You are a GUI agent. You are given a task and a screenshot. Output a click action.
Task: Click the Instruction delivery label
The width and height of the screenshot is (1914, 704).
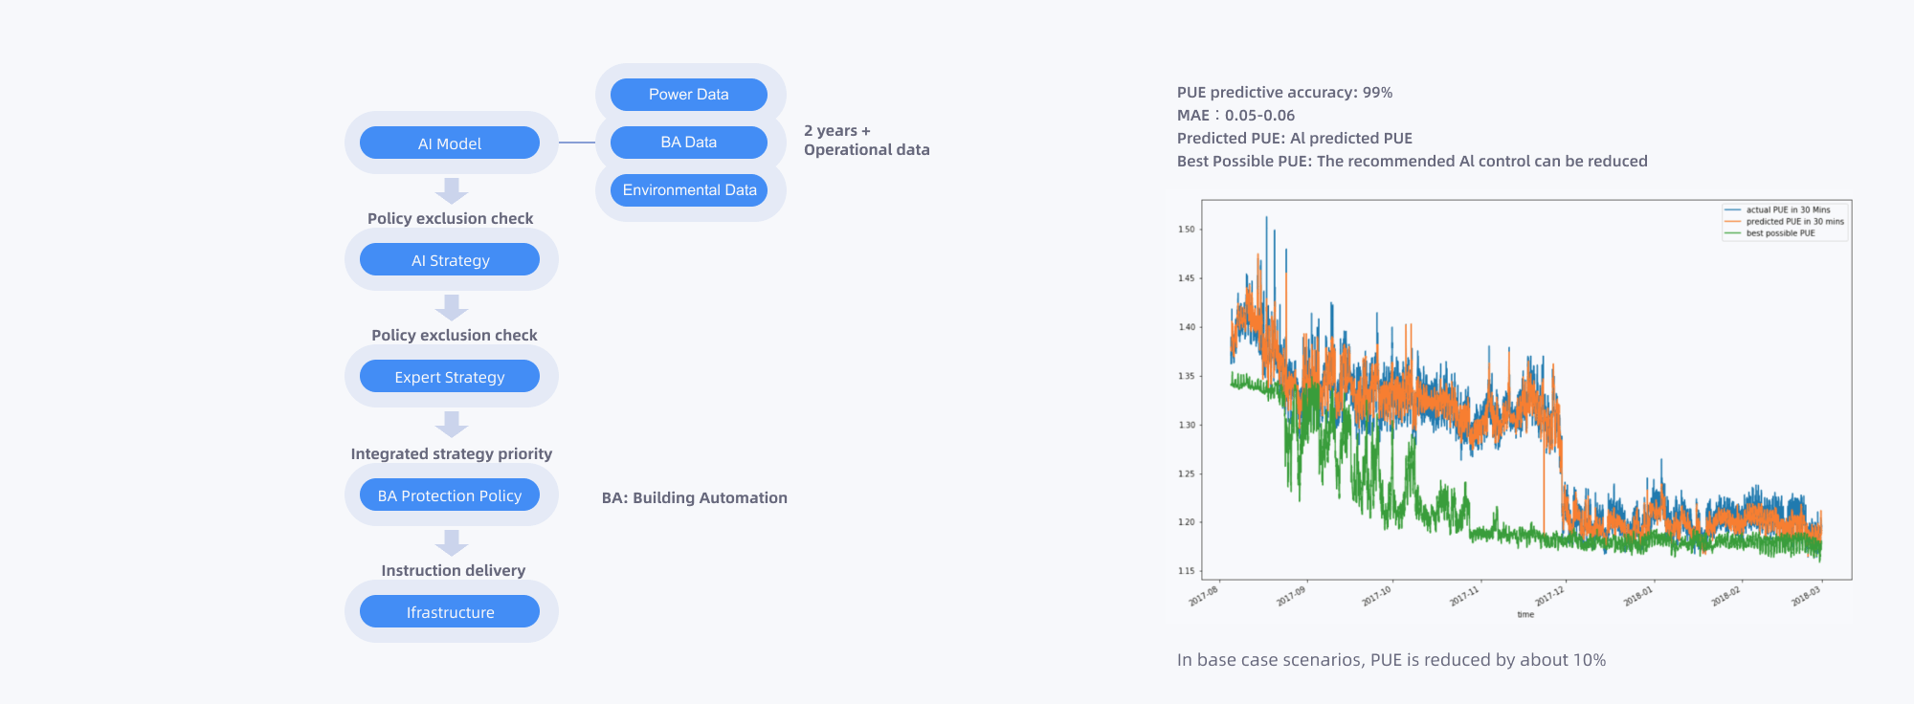pos(454,570)
